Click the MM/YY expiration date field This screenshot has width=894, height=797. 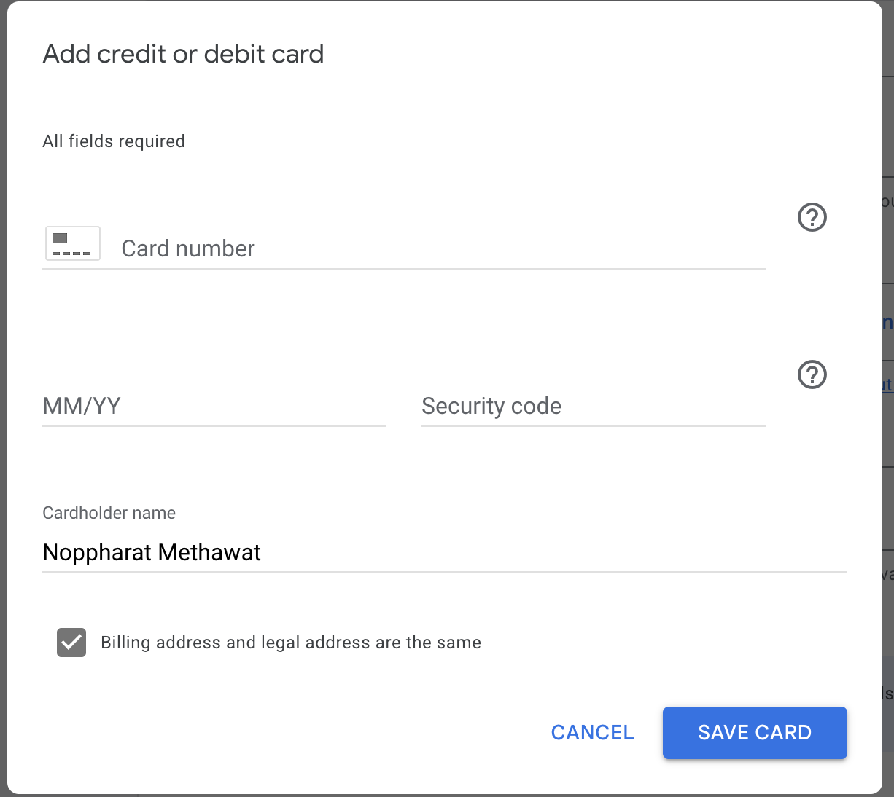[x=214, y=406]
